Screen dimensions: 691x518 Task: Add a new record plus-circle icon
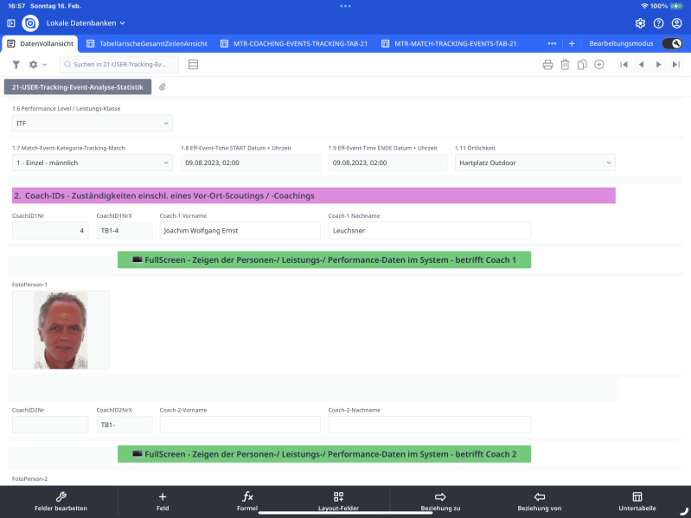pyautogui.click(x=599, y=64)
